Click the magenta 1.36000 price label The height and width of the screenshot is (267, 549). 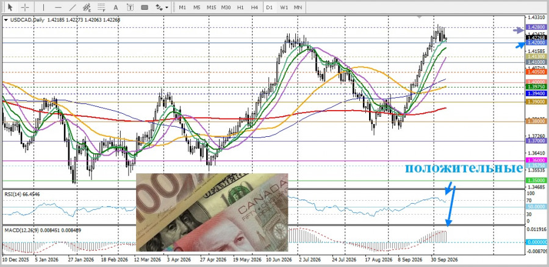pyautogui.click(x=536, y=160)
